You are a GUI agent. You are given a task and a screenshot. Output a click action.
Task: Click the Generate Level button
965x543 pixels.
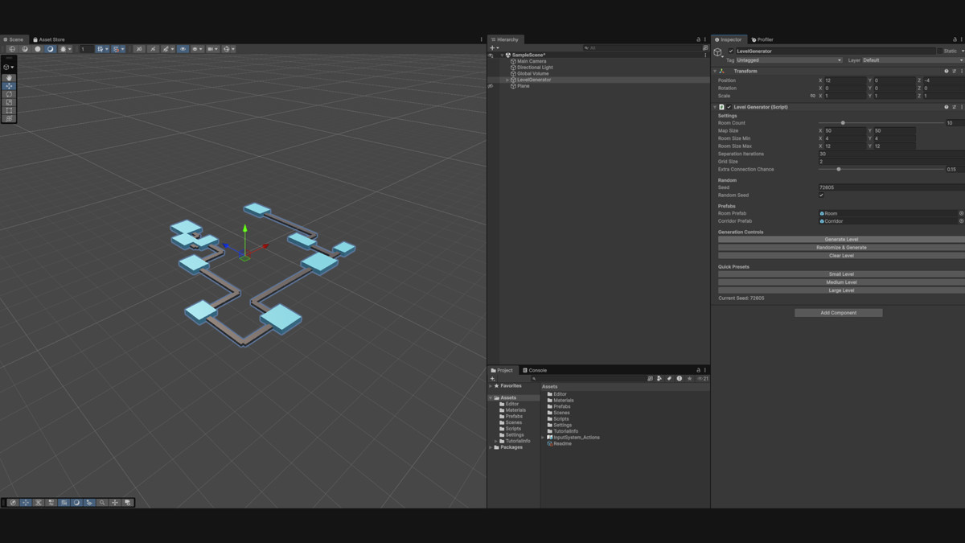(841, 239)
